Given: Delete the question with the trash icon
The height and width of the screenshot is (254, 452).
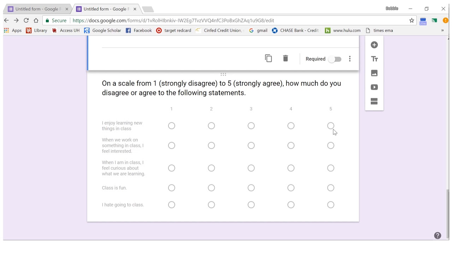Looking at the screenshot, I should click(286, 59).
